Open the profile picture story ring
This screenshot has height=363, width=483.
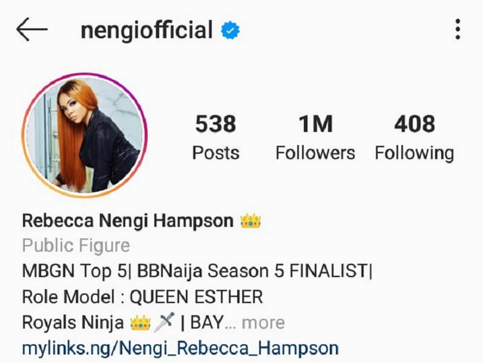tap(85, 135)
